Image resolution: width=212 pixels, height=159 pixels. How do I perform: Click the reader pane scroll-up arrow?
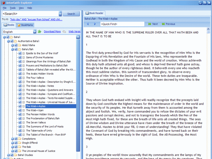(x=208, y=29)
